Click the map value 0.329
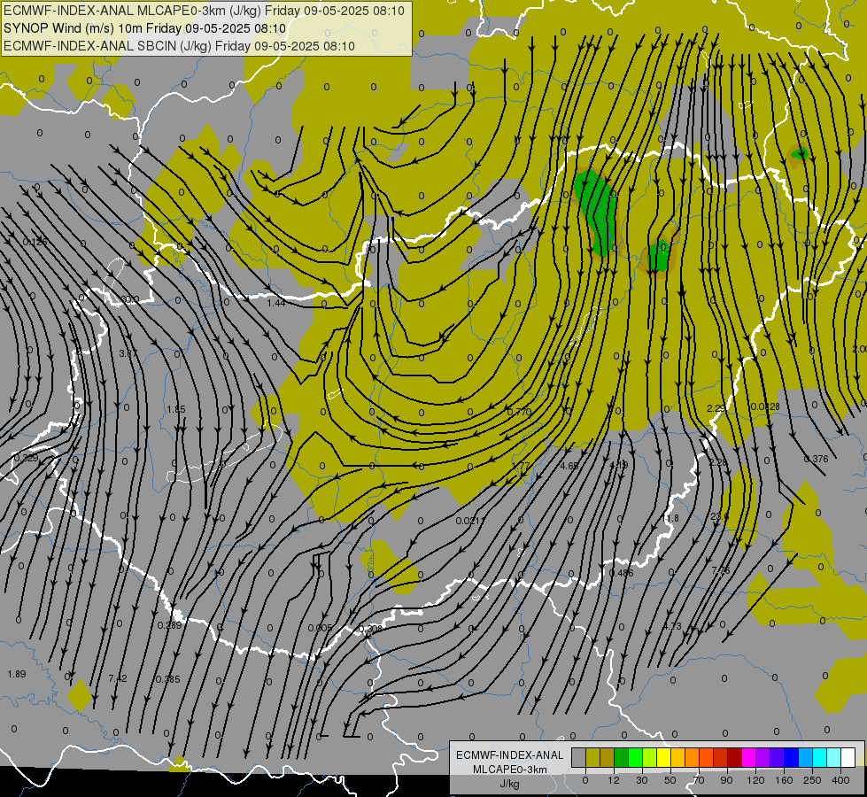 27,458
